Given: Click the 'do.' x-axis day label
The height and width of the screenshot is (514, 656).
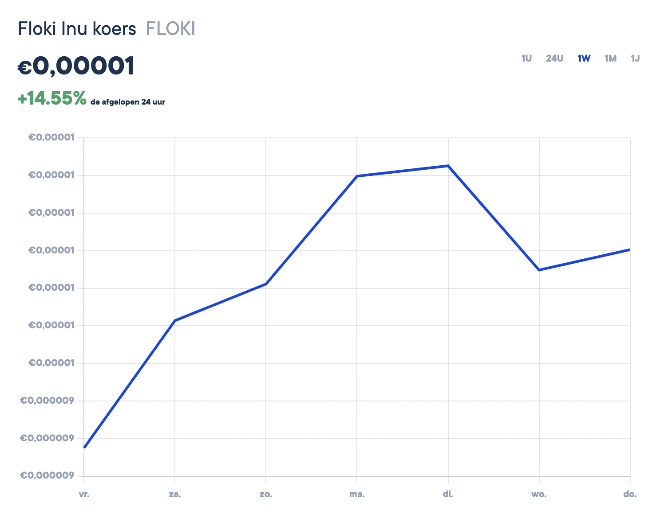Looking at the screenshot, I should tap(630, 494).
